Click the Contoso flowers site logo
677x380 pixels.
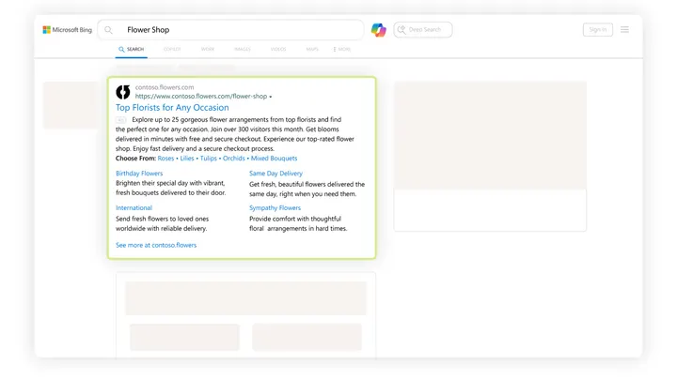(123, 92)
